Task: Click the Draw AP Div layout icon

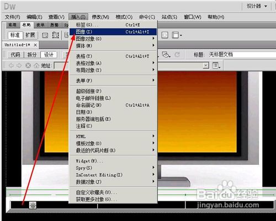Action: coord(56,35)
